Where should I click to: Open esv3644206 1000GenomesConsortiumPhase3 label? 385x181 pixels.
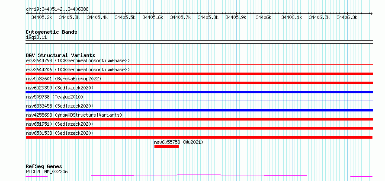(78, 70)
